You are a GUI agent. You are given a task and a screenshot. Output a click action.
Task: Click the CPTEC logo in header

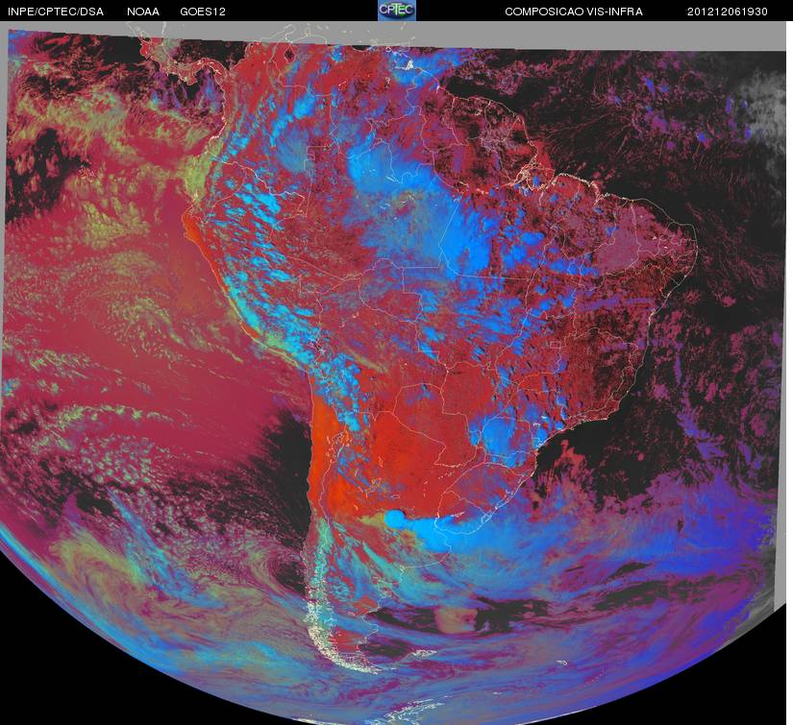click(397, 11)
